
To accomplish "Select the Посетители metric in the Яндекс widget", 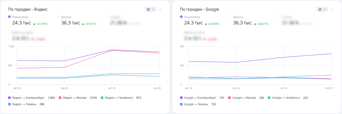I will (x=9, y=17).
